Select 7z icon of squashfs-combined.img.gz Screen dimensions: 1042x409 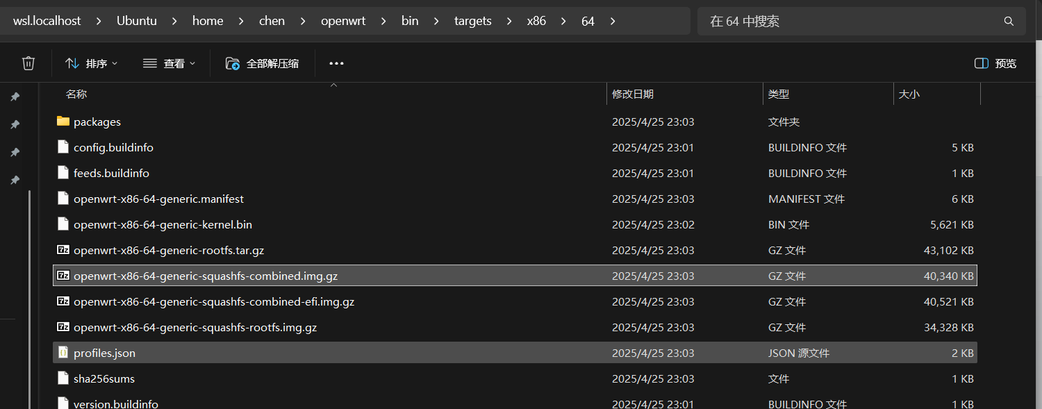pos(63,276)
